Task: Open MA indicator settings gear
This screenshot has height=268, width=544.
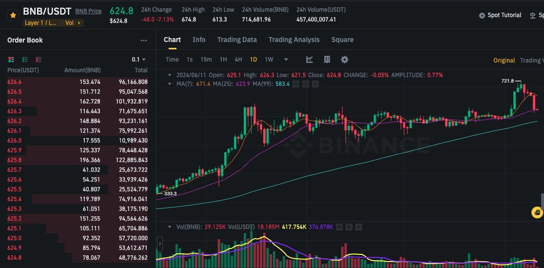Action: 305,84
